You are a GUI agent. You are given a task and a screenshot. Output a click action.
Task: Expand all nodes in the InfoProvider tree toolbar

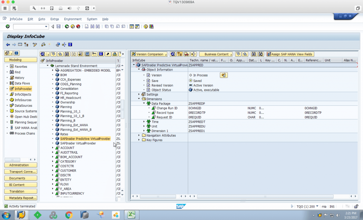click(54, 54)
